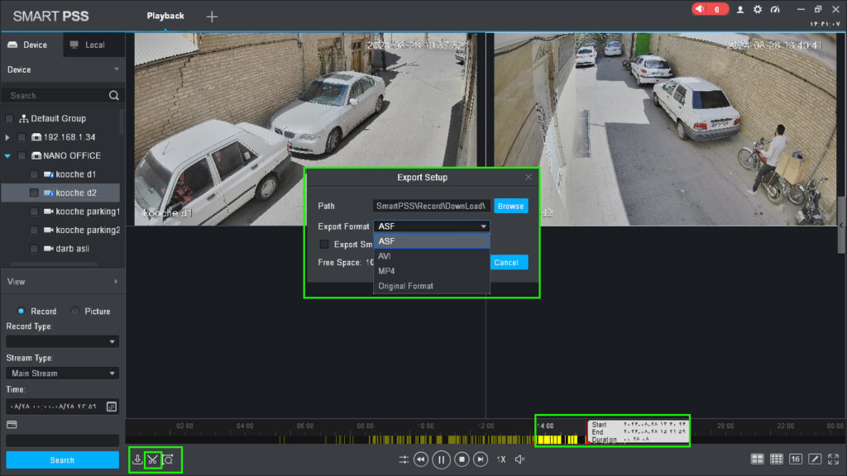The image size is (847, 476).
Task: Switch to four-window split layout
Action: coord(758,459)
